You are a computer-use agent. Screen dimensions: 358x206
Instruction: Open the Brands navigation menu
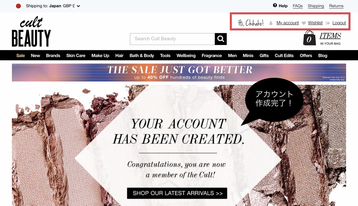pyautogui.click(x=53, y=55)
